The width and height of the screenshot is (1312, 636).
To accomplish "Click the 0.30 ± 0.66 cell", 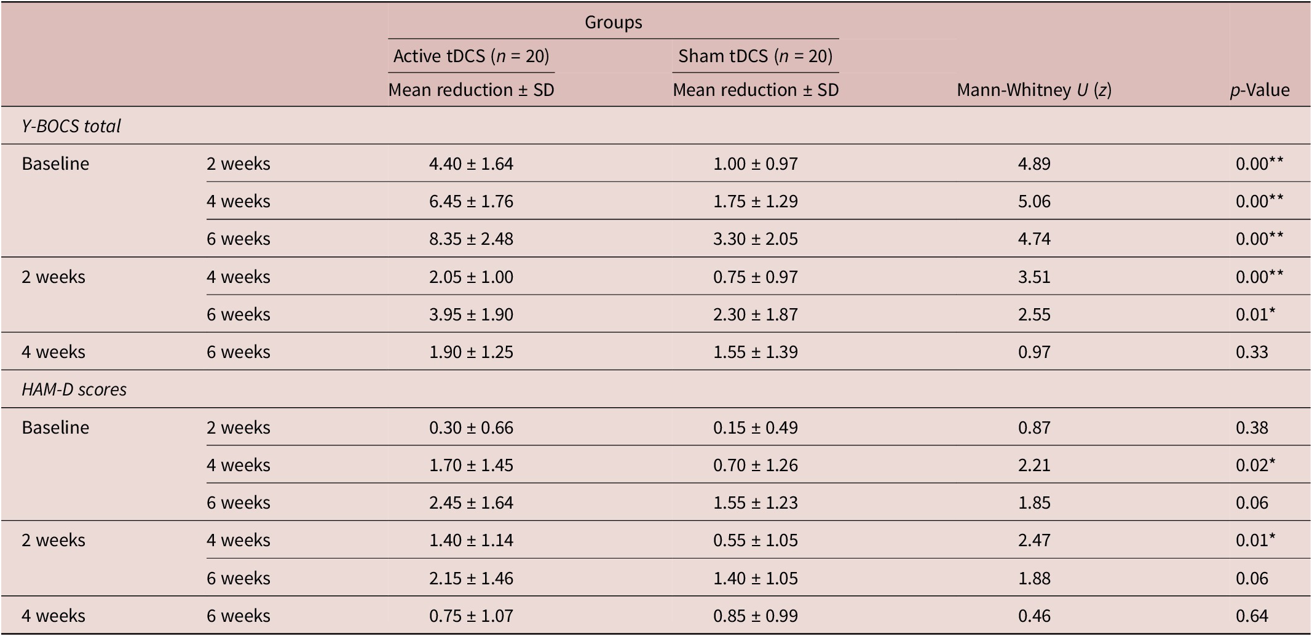I will pyautogui.click(x=471, y=427).
